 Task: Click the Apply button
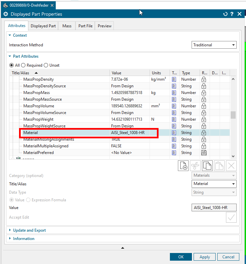pos(205,257)
